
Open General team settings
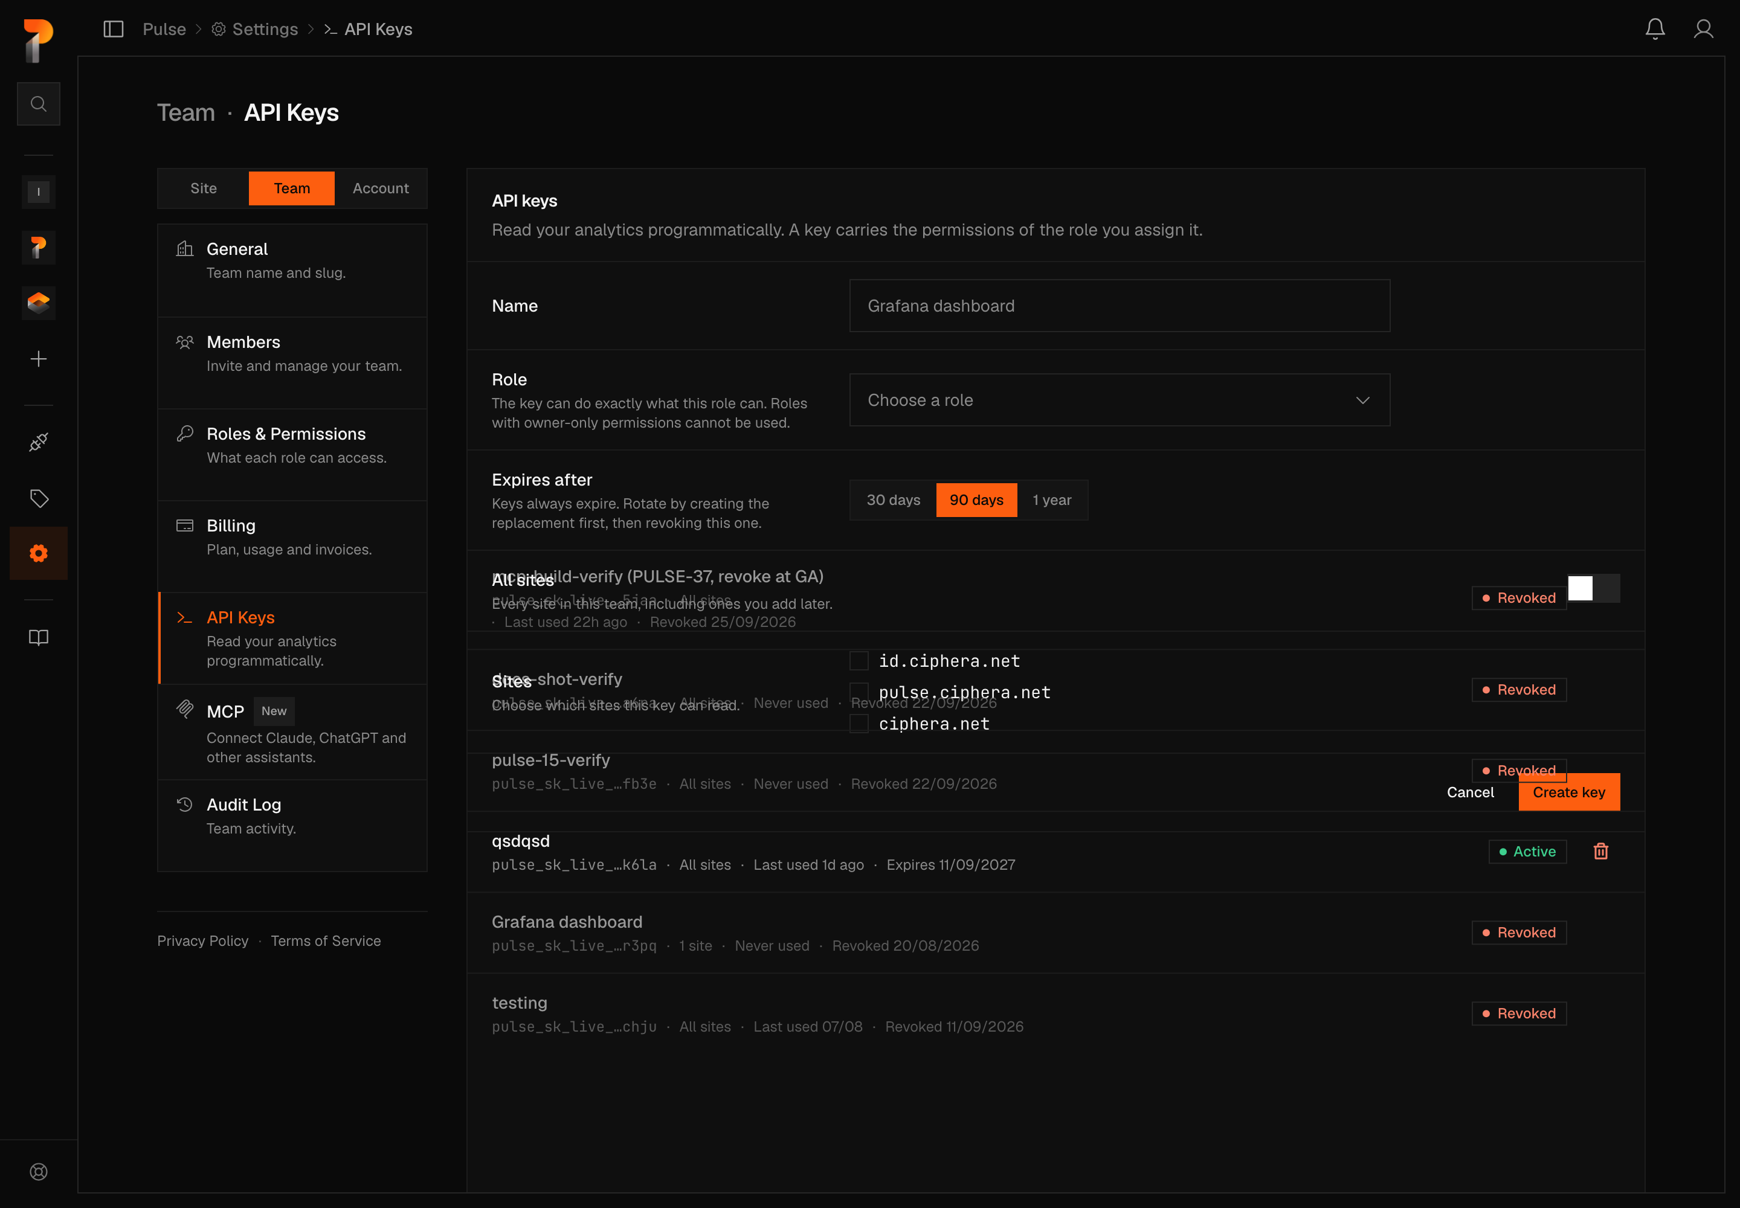click(292, 270)
